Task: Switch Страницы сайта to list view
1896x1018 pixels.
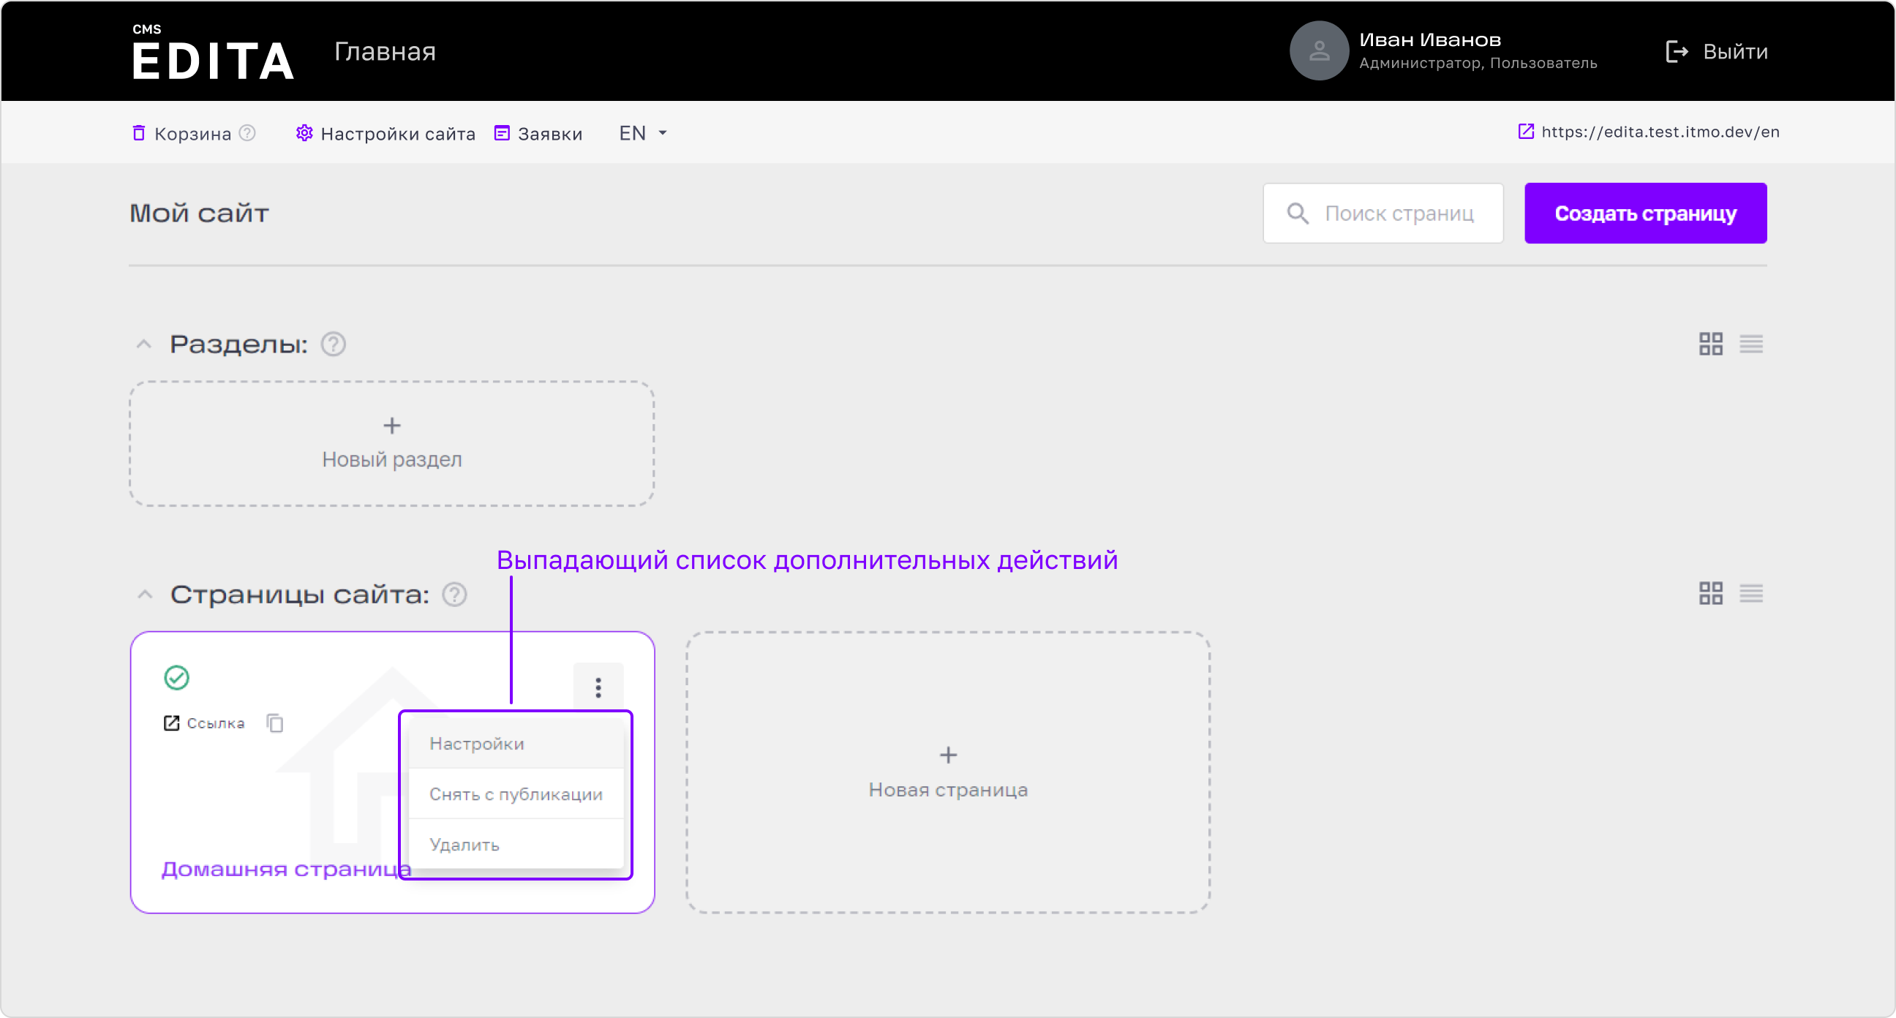Action: 1751,593
